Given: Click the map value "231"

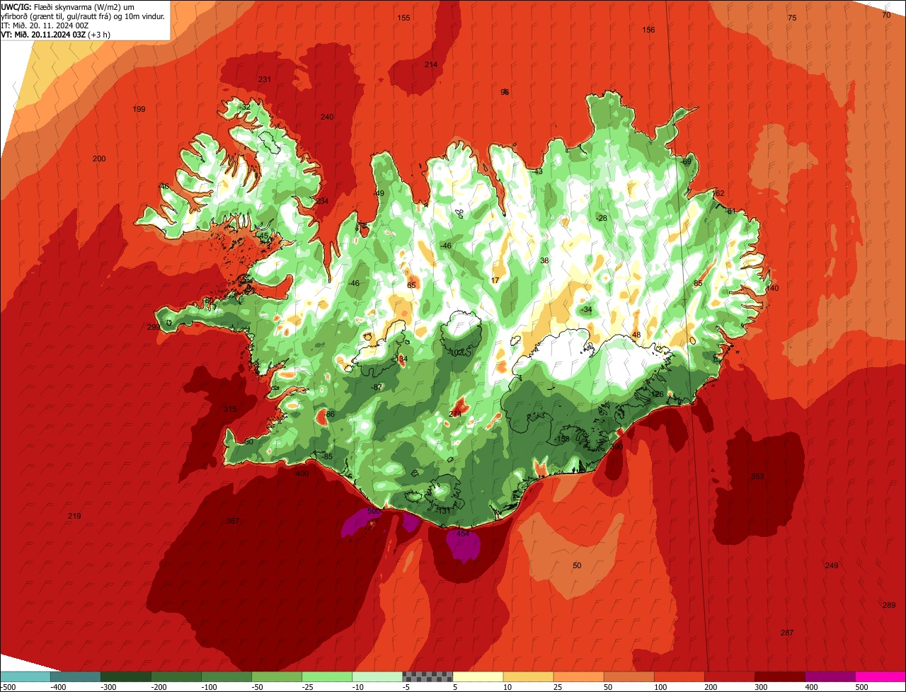Looking at the screenshot, I should coord(265,79).
